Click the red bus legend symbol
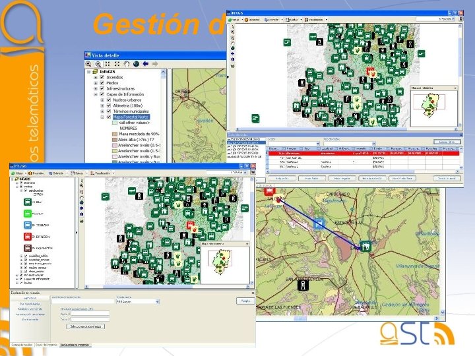 click(28, 237)
